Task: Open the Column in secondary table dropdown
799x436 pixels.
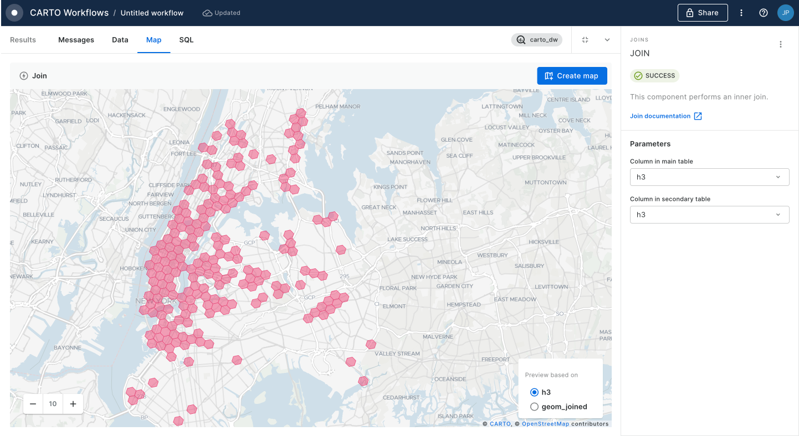Action: click(x=709, y=215)
